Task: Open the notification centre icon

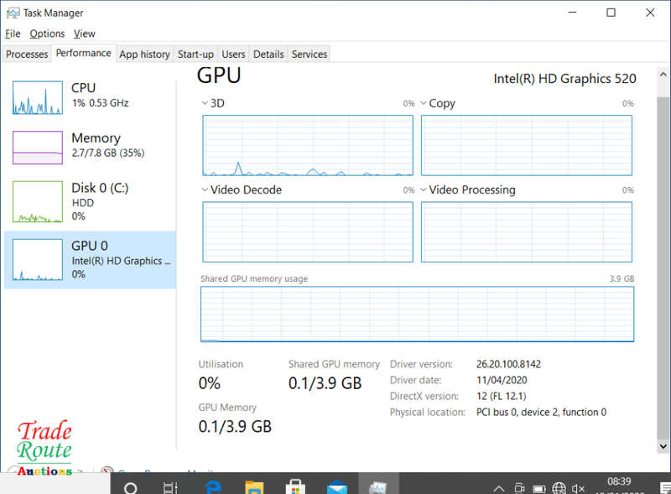Action: (x=664, y=487)
